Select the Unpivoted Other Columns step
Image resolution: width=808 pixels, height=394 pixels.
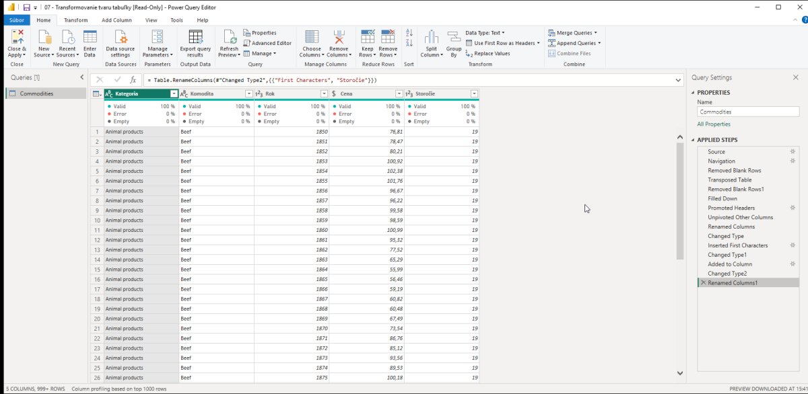click(740, 217)
